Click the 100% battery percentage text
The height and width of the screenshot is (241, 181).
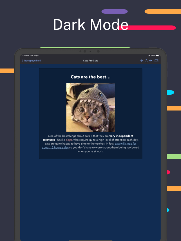pos(153,56)
